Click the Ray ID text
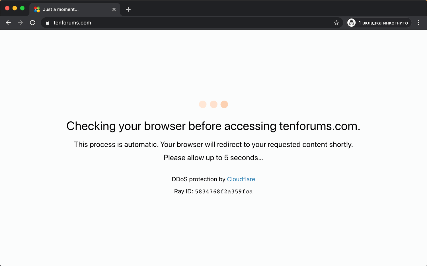The height and width of the screenshot is (266, 427). coord(213,191)
